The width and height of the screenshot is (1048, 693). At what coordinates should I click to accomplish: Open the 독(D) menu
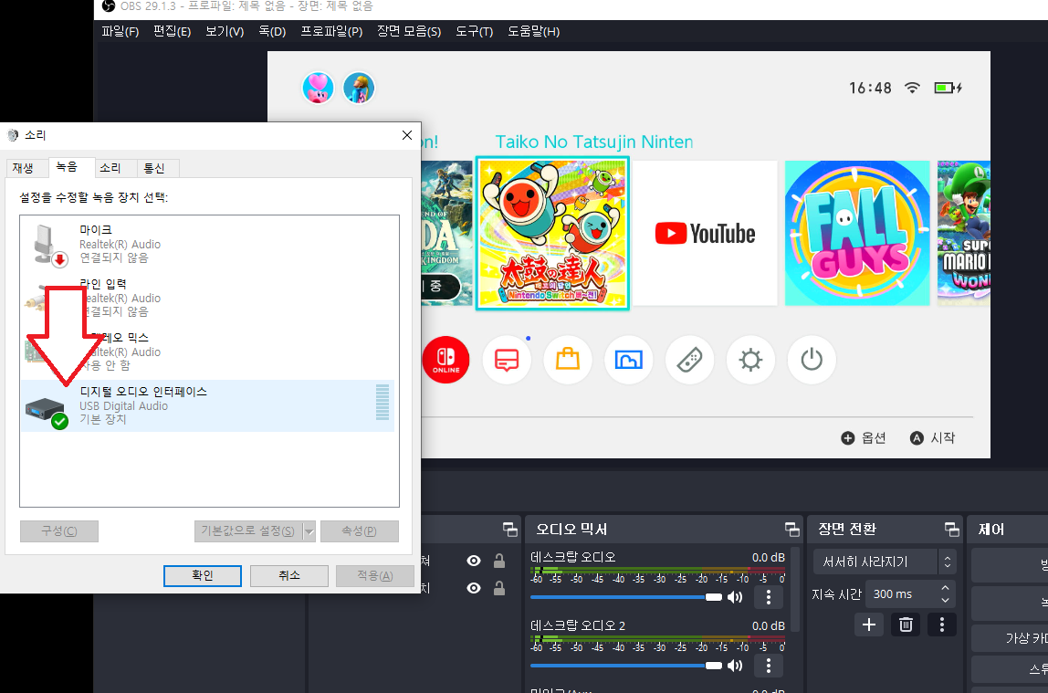272,31
